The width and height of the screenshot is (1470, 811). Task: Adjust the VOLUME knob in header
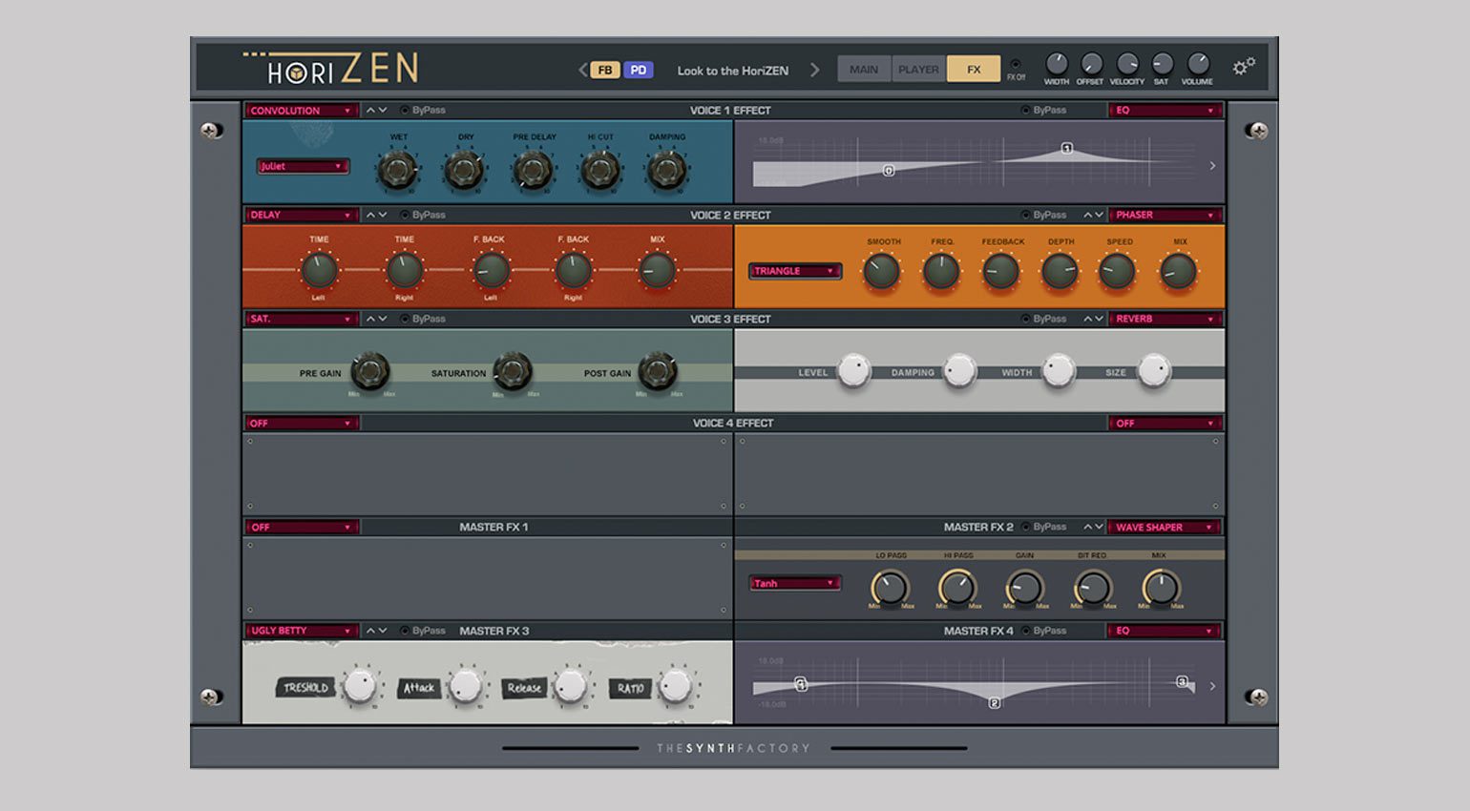[1197, 63]
